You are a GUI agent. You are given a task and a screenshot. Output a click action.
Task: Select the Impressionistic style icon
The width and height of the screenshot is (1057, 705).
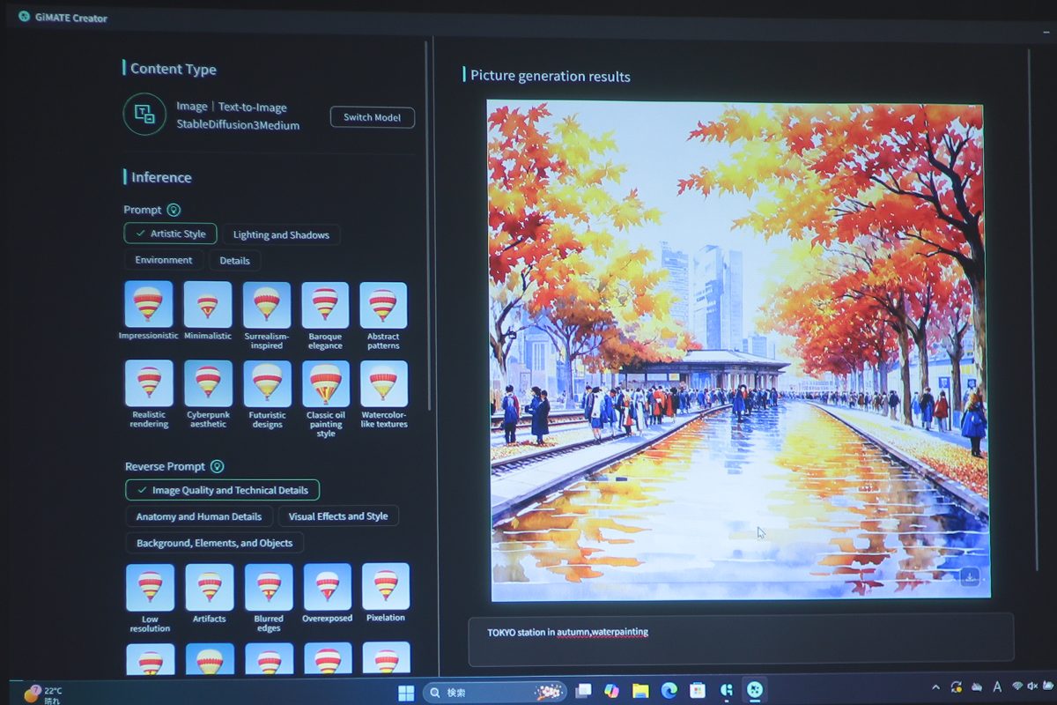coord(148,305)
